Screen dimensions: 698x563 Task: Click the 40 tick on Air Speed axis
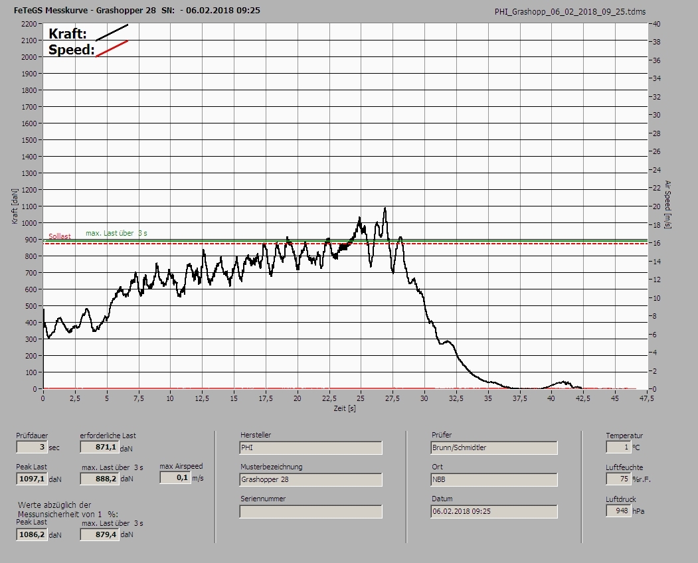657,24
